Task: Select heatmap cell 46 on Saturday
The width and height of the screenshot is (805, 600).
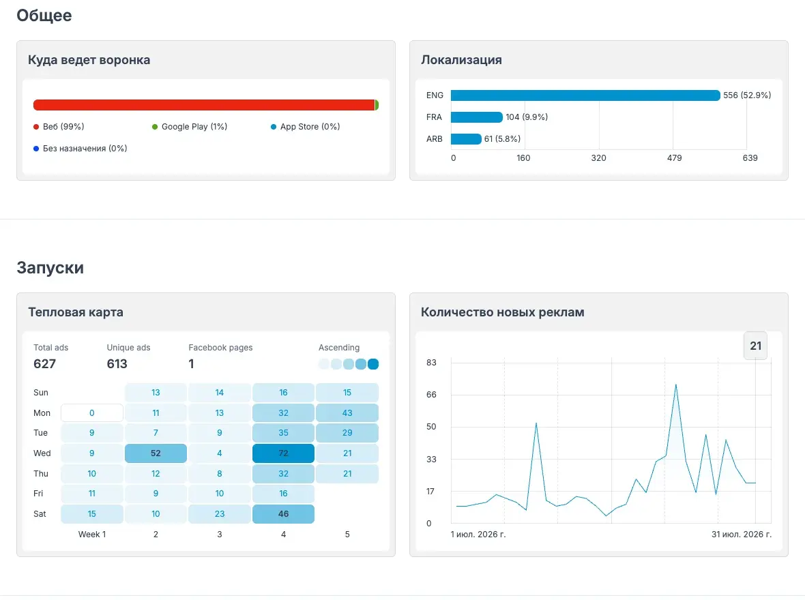Action: coord(283,514)
